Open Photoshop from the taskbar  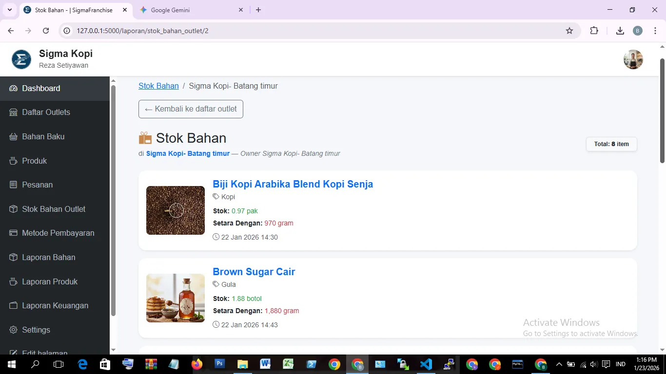click(x=219, y=364)
